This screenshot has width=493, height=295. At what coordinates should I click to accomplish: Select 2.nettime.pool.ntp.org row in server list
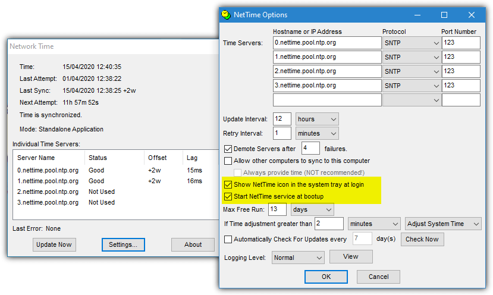tap(116, 192)
